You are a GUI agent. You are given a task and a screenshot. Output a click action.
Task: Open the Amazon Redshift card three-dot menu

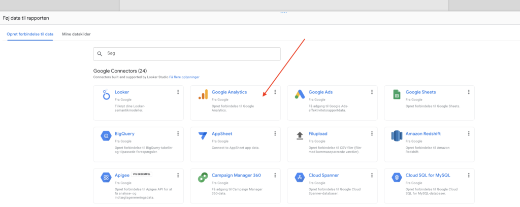469,133
